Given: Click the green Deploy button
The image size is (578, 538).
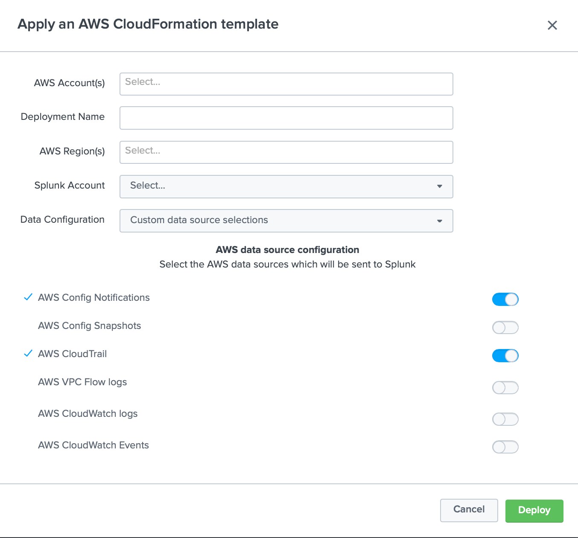Looking at the screenshot, I should click(x=534, y=511).
